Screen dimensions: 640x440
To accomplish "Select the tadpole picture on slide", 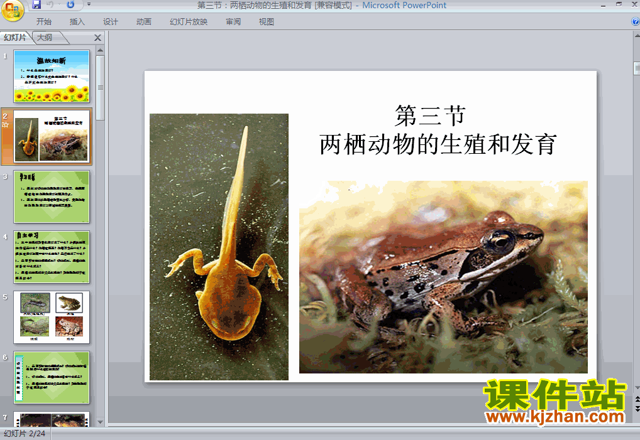I will coord(219,247).
